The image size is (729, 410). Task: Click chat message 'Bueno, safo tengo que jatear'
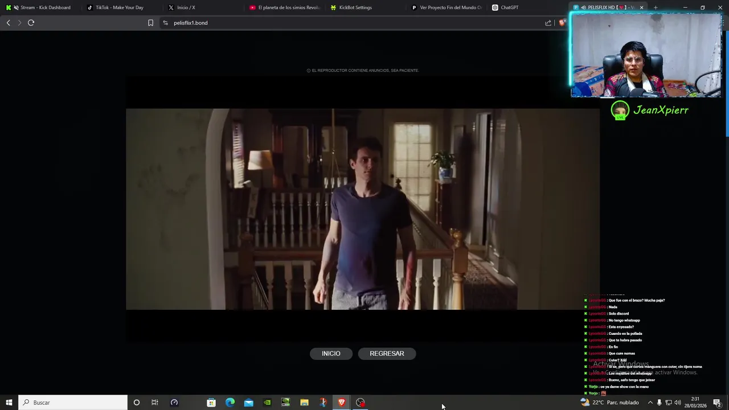(x=632, y=380)
